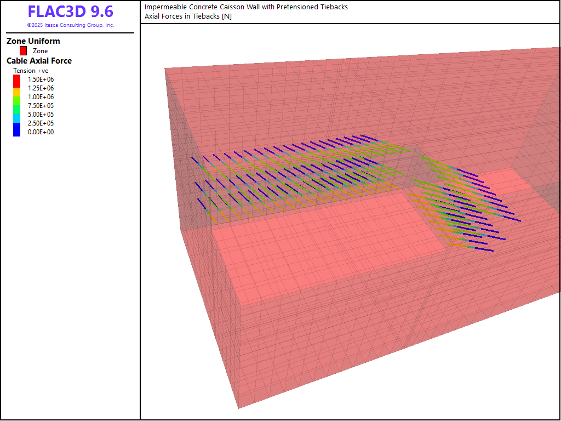Select the 1.50E+06 legend value
This screenshot has height=421, width=561.
pos(41,79)
